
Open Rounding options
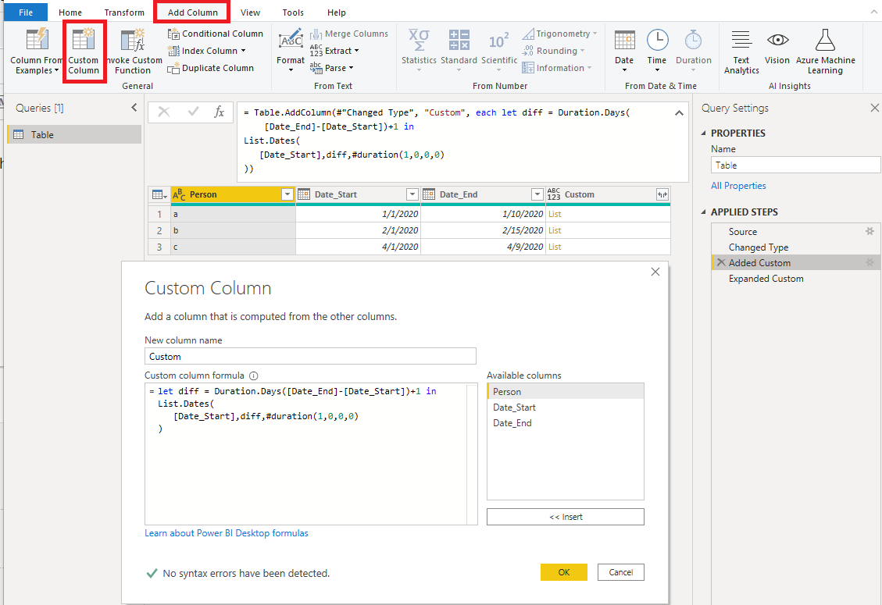[554, 51]
